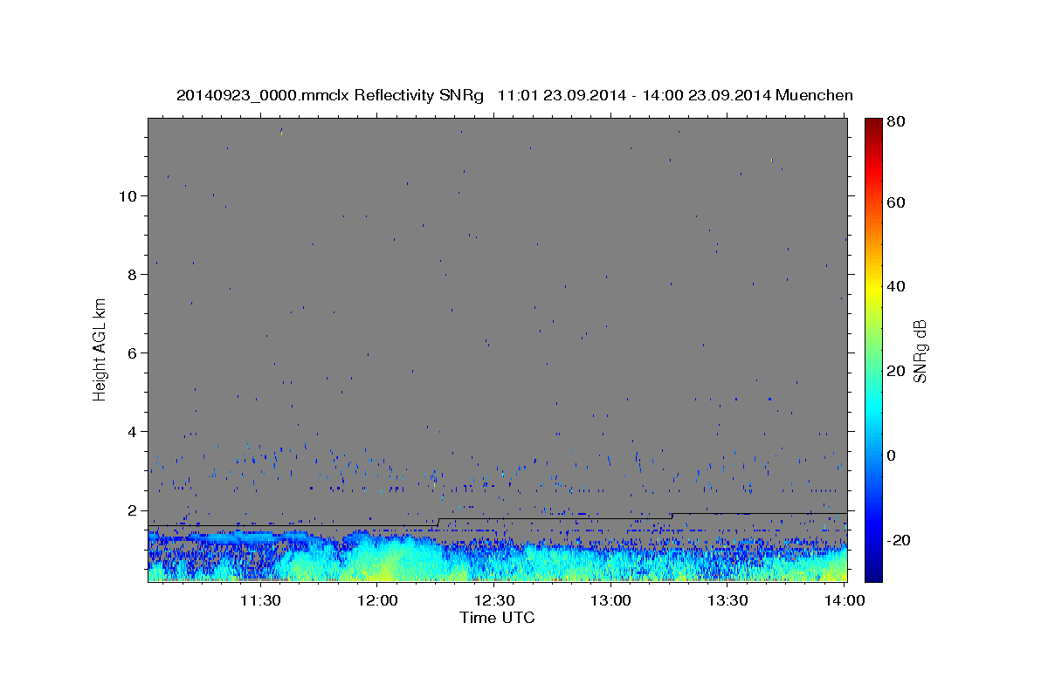This screenshot has width=1048, height=698.
Task: Click the height tick label 4
Action: 133,432
